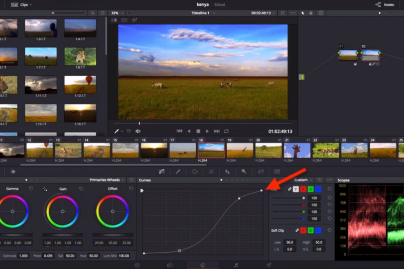Jump to the last frame button
The width and height of the screenshot is (404, 269).
tap(217, 131)
